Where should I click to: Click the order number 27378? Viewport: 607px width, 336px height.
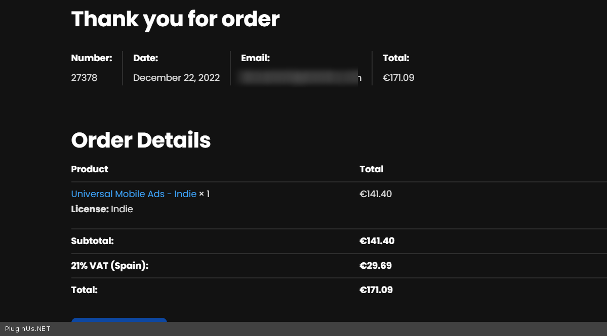tap(84, 78)
